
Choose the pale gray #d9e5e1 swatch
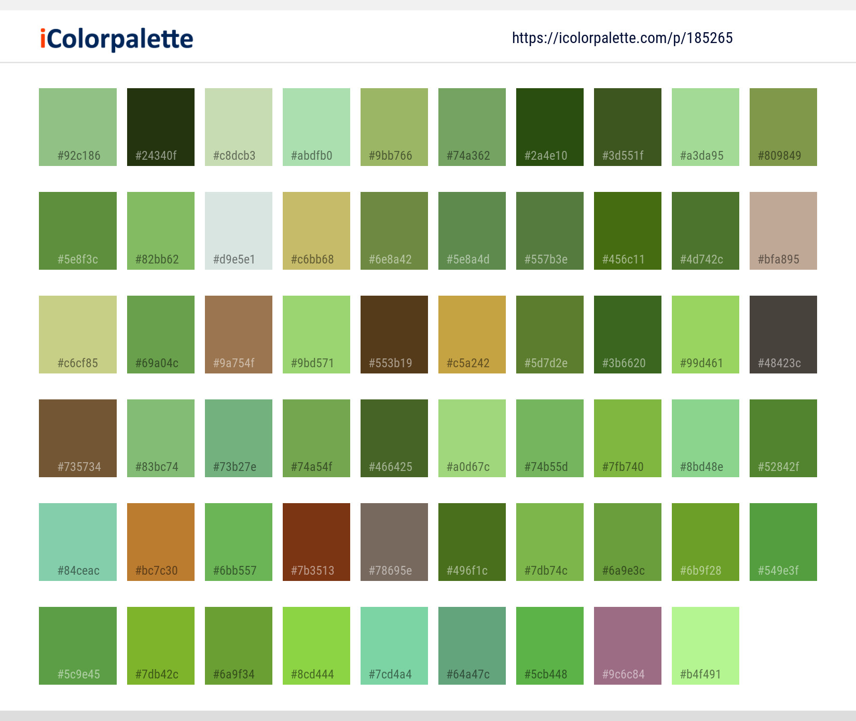click(239, 231)
